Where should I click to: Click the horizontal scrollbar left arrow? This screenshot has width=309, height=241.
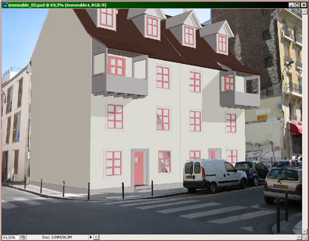click(96, 237)
